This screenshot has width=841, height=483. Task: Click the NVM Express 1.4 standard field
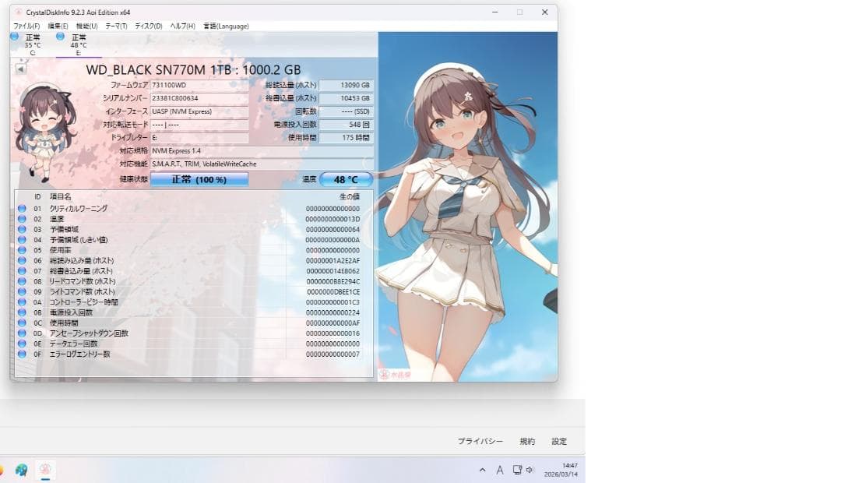[262, 151]
